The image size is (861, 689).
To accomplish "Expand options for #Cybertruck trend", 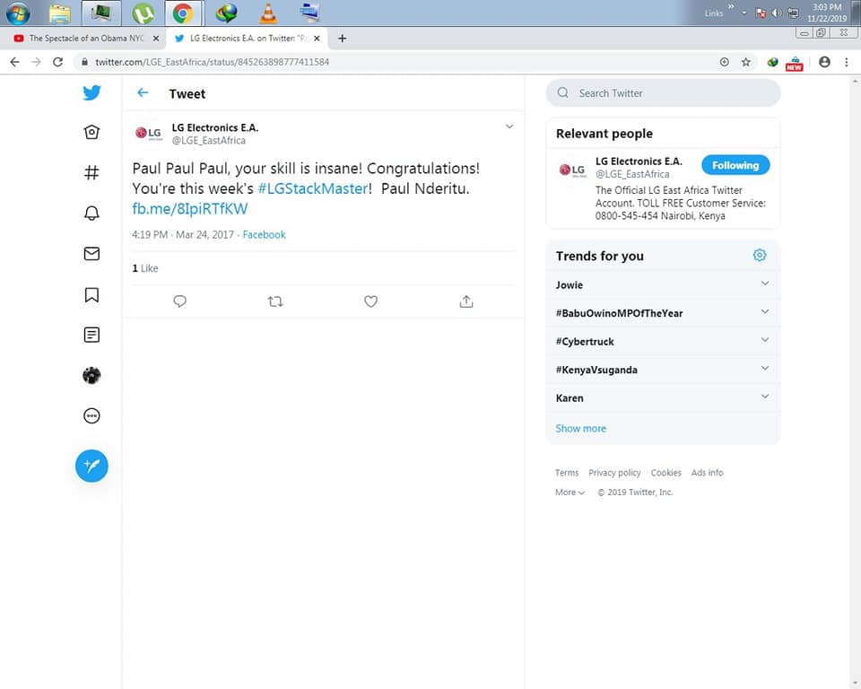I will click(x=764, y=340).
